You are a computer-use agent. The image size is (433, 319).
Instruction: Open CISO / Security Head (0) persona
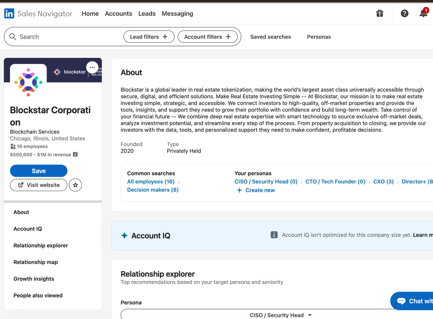(x=266, y=181)
